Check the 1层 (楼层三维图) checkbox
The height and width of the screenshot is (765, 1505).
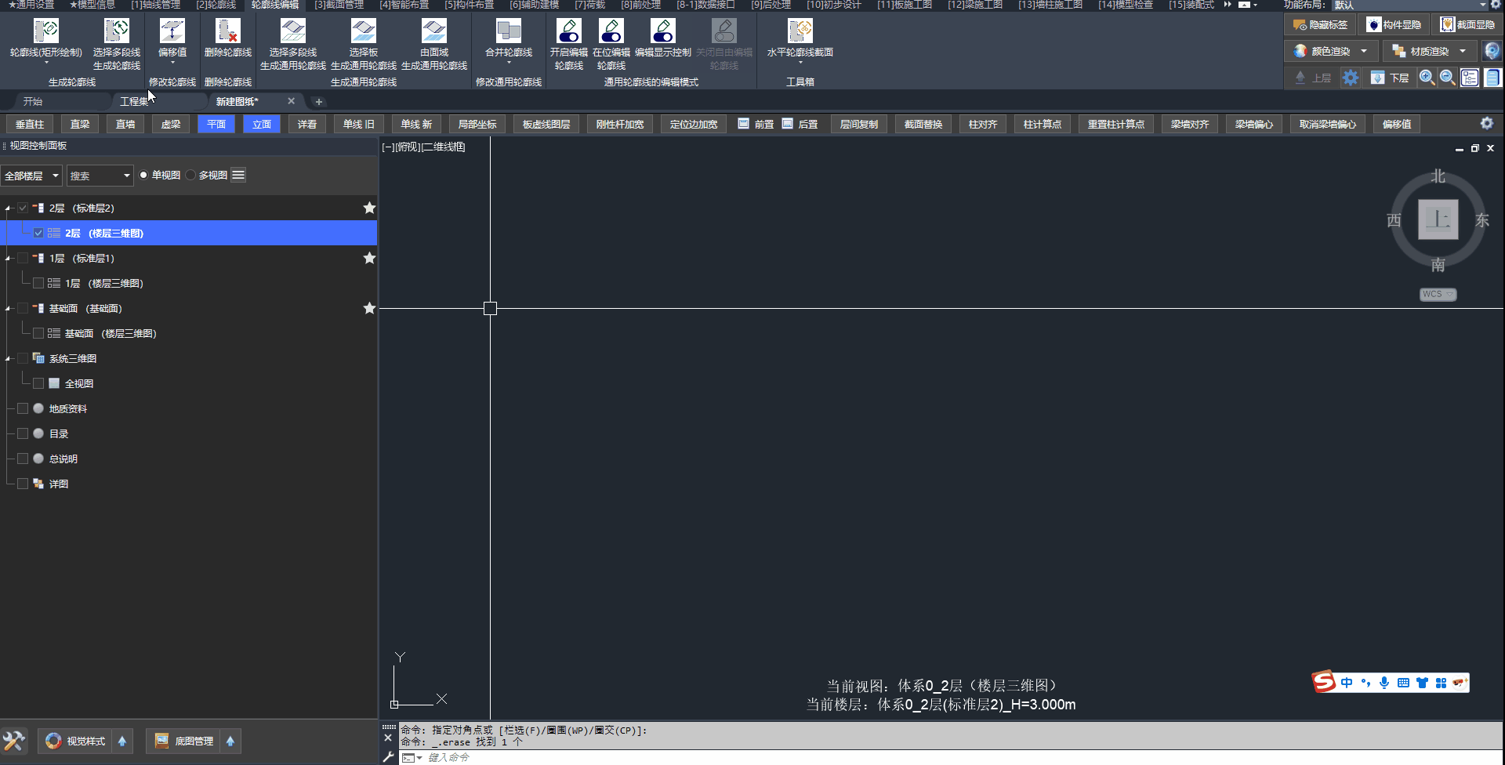[38, 284]
